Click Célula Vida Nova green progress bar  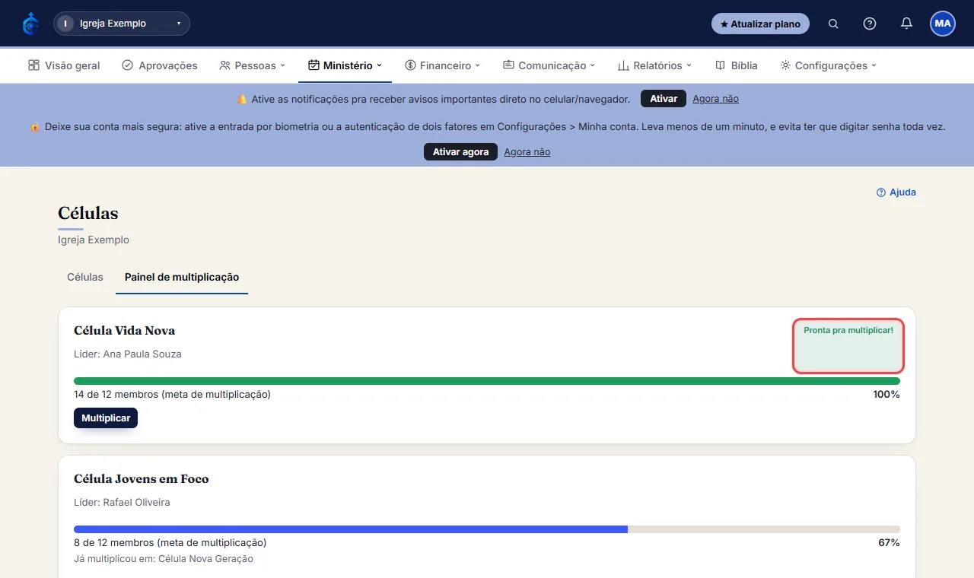[x=487, y=381]
